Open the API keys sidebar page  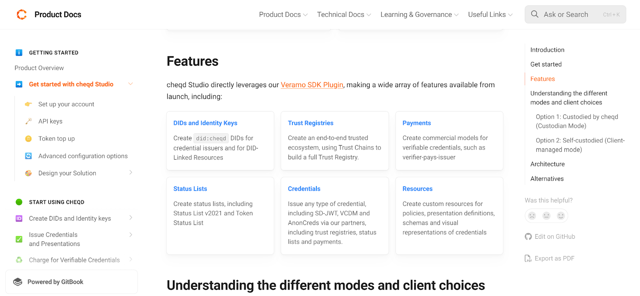(50, 121)
